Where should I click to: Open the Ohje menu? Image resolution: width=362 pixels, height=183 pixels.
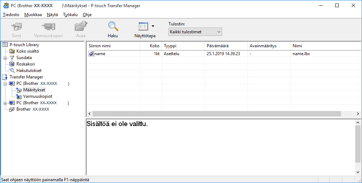[87, 15]
